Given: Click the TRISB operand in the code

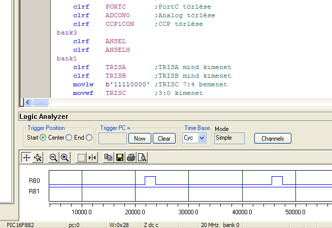Looking at the screenshot, I should (116, 76).
